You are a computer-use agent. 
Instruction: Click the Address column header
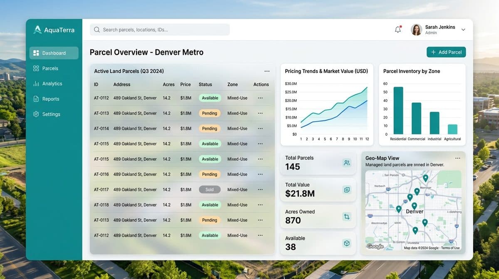pos(122,85)
